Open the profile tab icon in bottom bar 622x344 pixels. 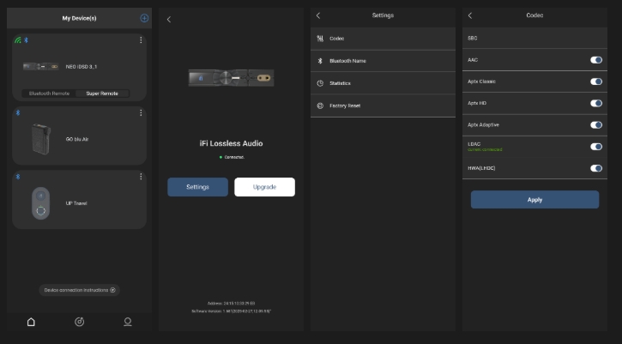tap(128, 322)
